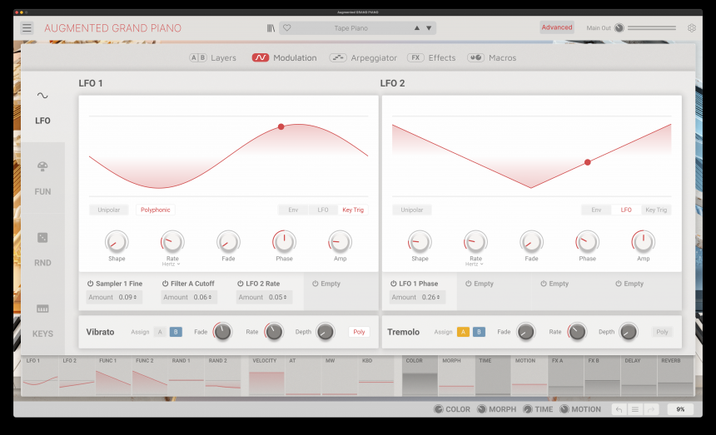Select Env retrigger mode on LFO 2
Screen dimensions: 716x435
[596, 210]
